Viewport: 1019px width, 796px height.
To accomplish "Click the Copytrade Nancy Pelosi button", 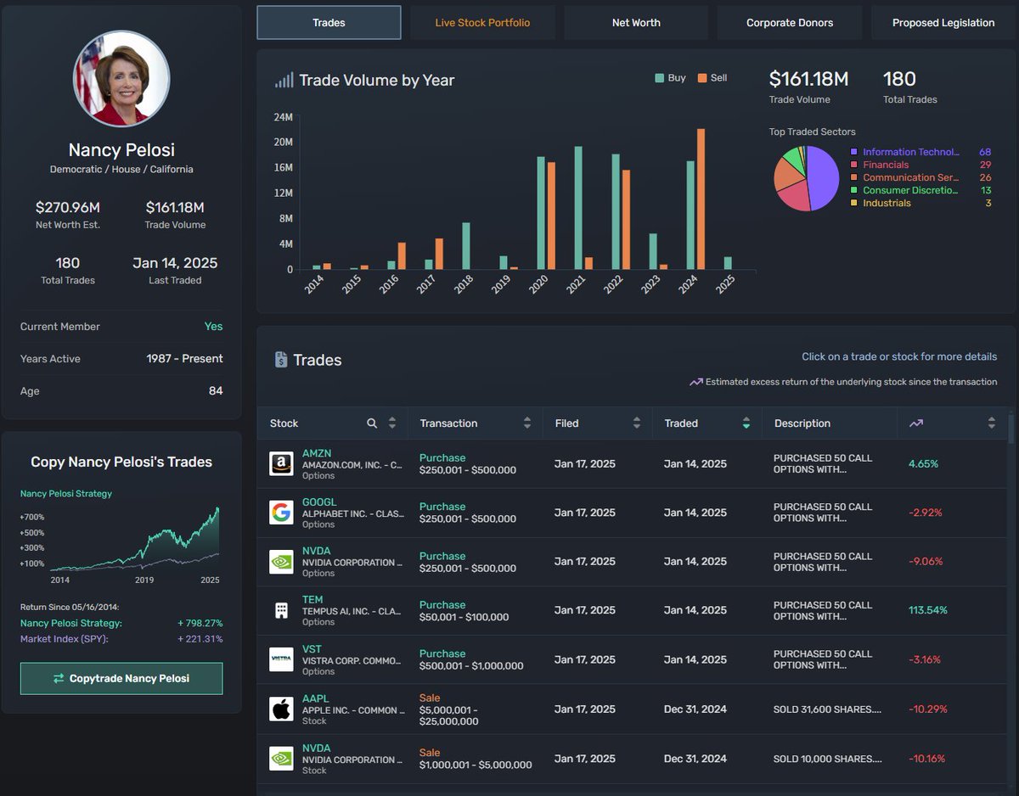I will click(x=121, y=679).
